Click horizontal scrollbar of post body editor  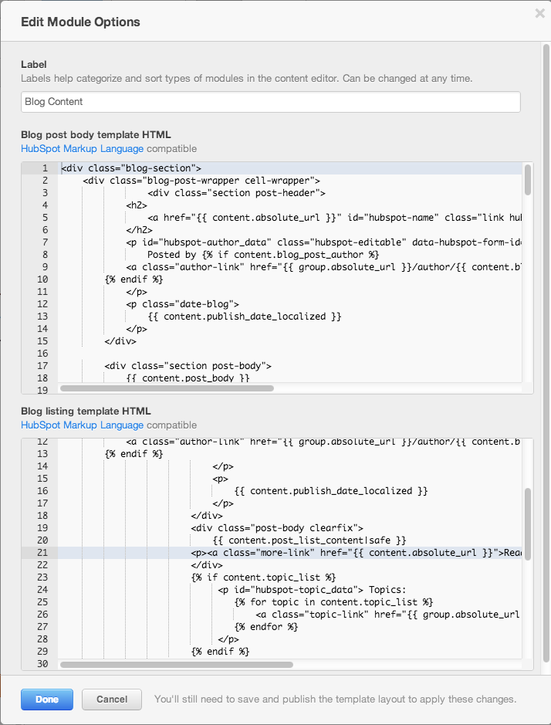[x=167, y=388]
